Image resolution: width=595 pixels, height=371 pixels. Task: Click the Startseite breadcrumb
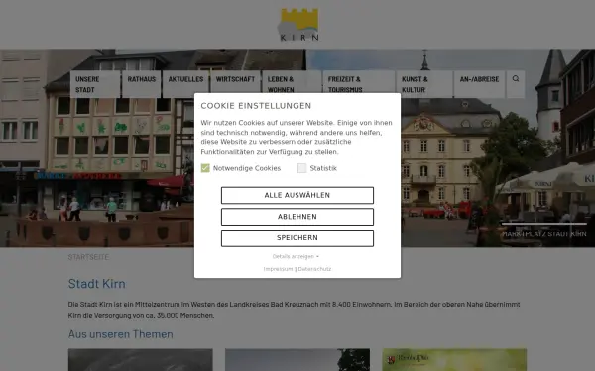(88, 257)
